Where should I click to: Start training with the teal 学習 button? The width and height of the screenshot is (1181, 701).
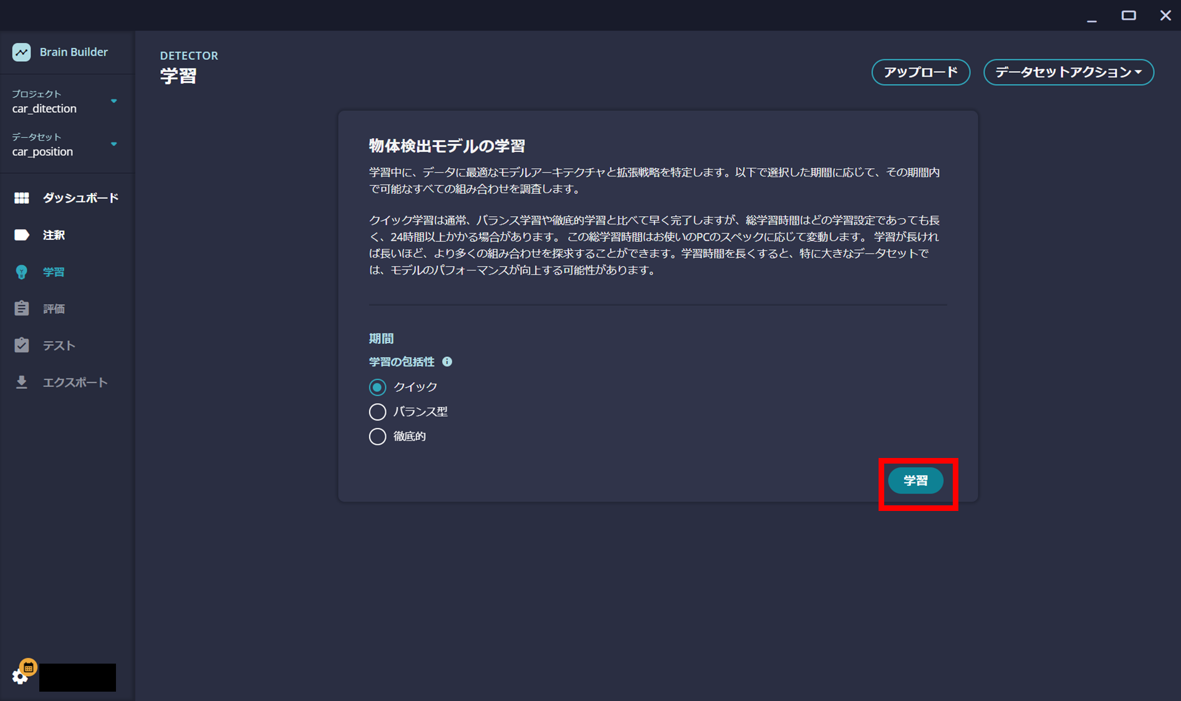915,480
